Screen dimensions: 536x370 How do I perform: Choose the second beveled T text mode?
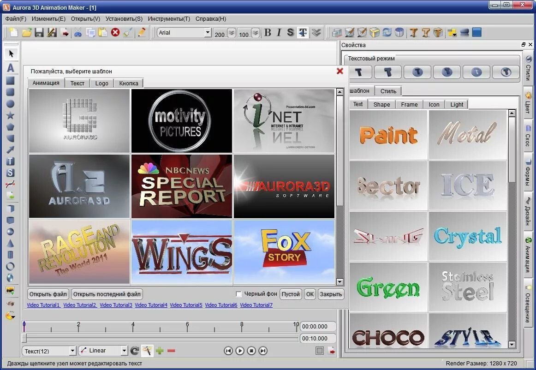click(388, 72)
